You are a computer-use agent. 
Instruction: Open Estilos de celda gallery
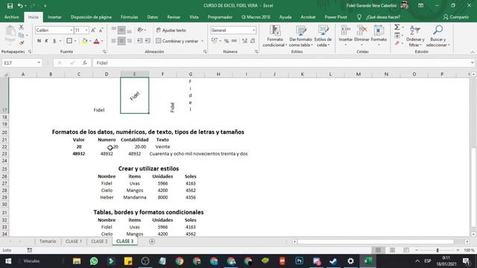tap(323, 36)
